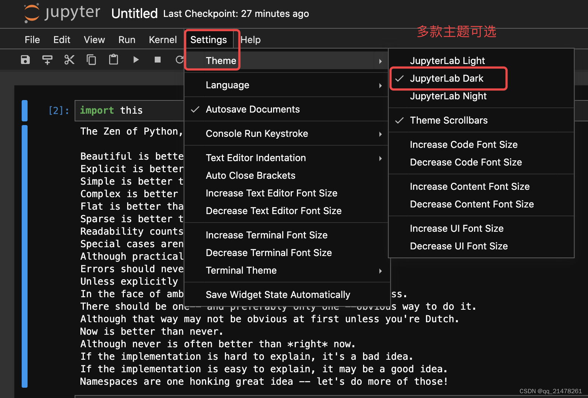
Task: Expand Text Editor Indentation arrow
Action: tap(381, 158)
